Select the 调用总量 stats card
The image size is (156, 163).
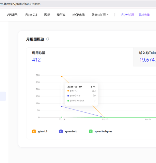(80, 57)
